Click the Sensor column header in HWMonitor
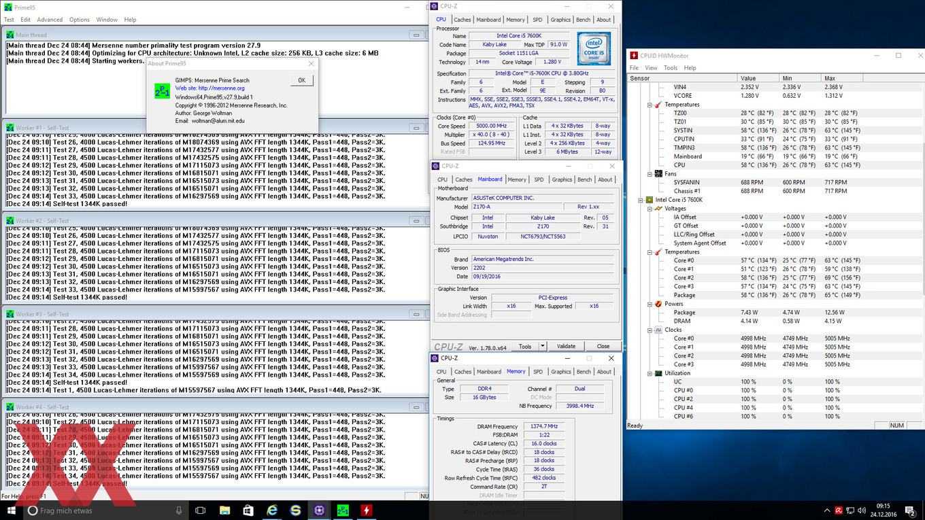The height and width of the screenshot is (520, 925). (682, 78)
